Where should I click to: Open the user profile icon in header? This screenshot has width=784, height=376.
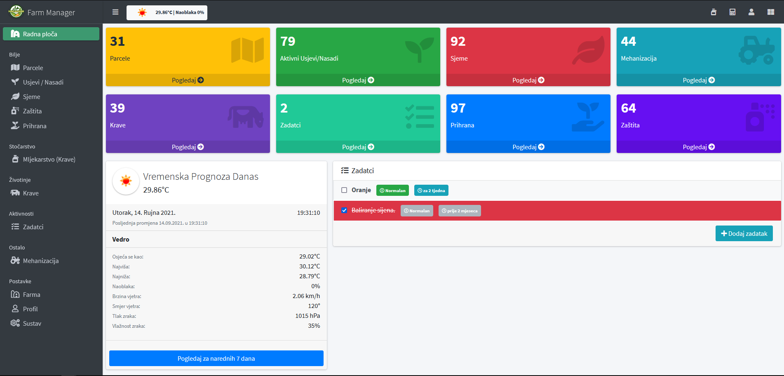[751, 12]
